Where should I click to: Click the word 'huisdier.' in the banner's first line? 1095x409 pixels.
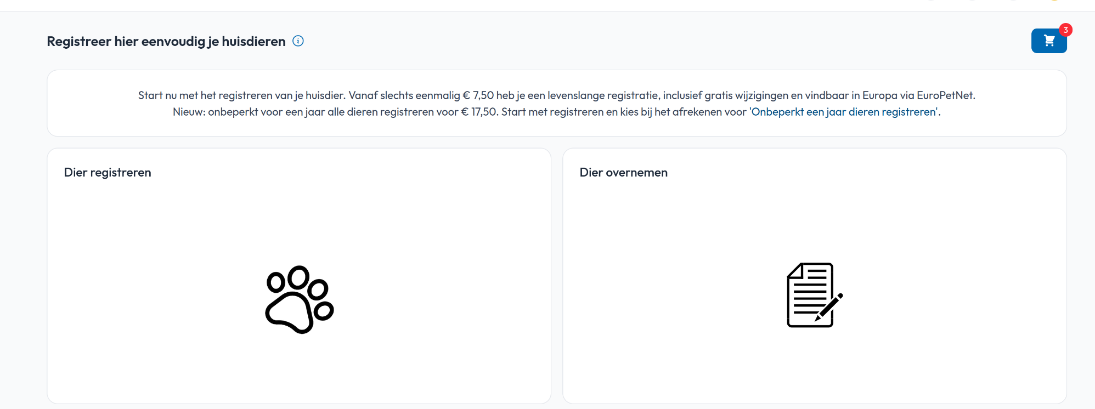325,95
